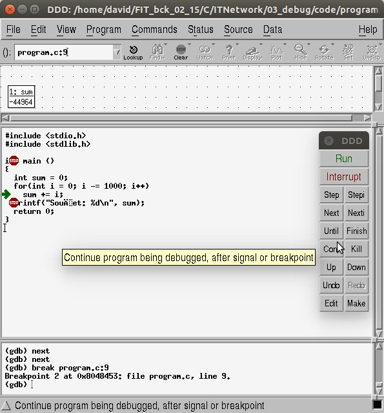Image resolution: width=384 pixels, height=413 pixels.
Task: Expand the Rotate options dropdown arrow
Action: (x=332, y=44)
